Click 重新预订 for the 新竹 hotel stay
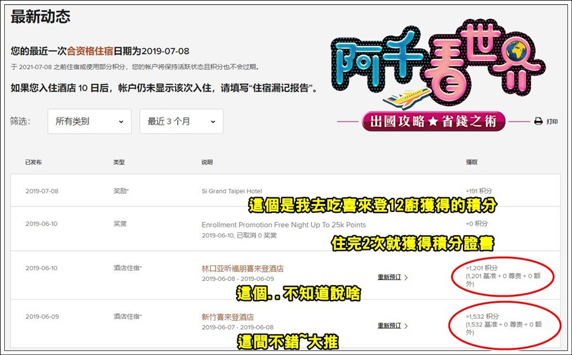Image resolution: width=572 pixels, height=355 pixels. click(389, 326)
